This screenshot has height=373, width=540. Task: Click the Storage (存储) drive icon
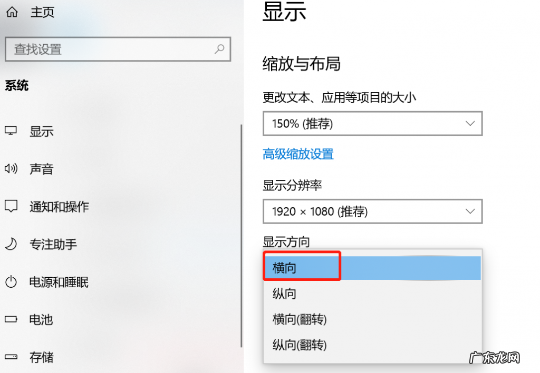pos(11,357)
